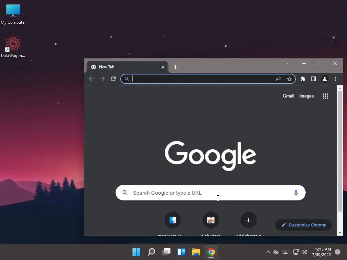347x260 pixels.
Task: Click the Search Google or type a URL box
Action: click(210, 193)
